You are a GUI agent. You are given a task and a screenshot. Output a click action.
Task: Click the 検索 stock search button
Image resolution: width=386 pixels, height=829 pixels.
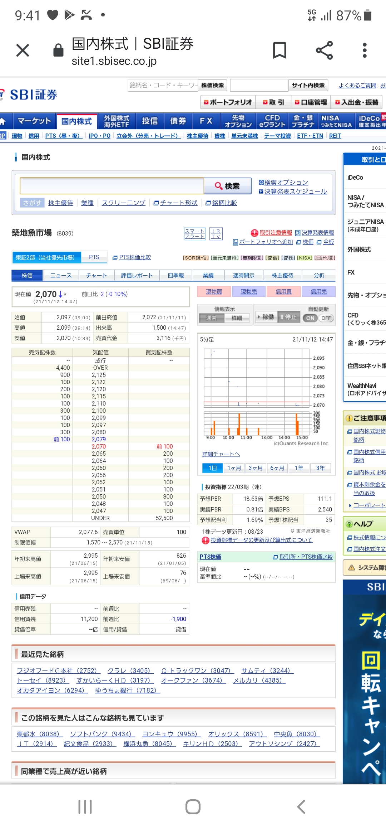[228, 186]
